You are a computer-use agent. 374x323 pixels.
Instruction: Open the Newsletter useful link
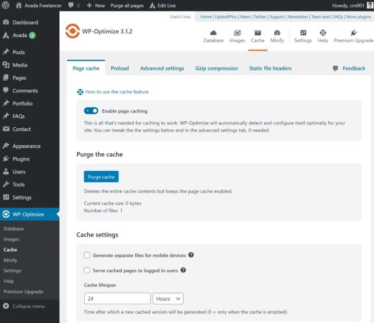click(298, 17)
